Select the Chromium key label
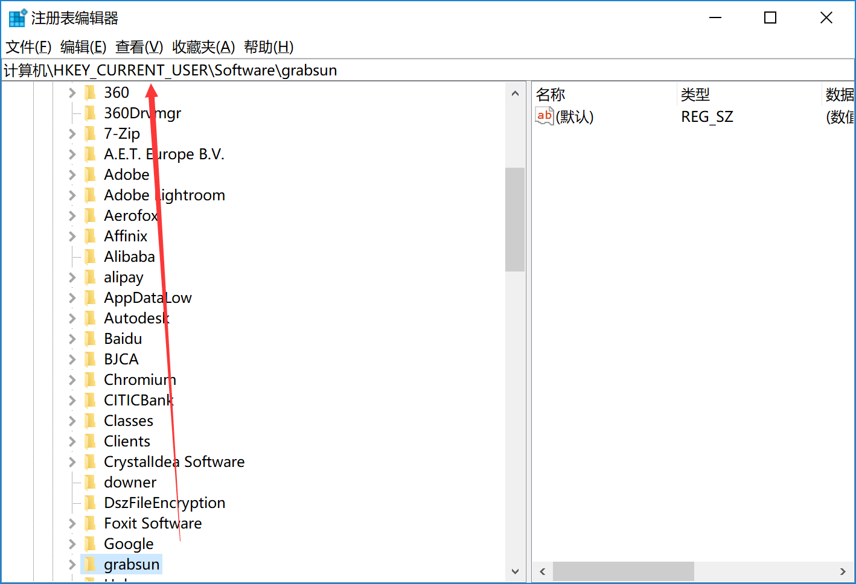This screenshot has width=856, height=584. pyautogui.click(x=140, y=379)
